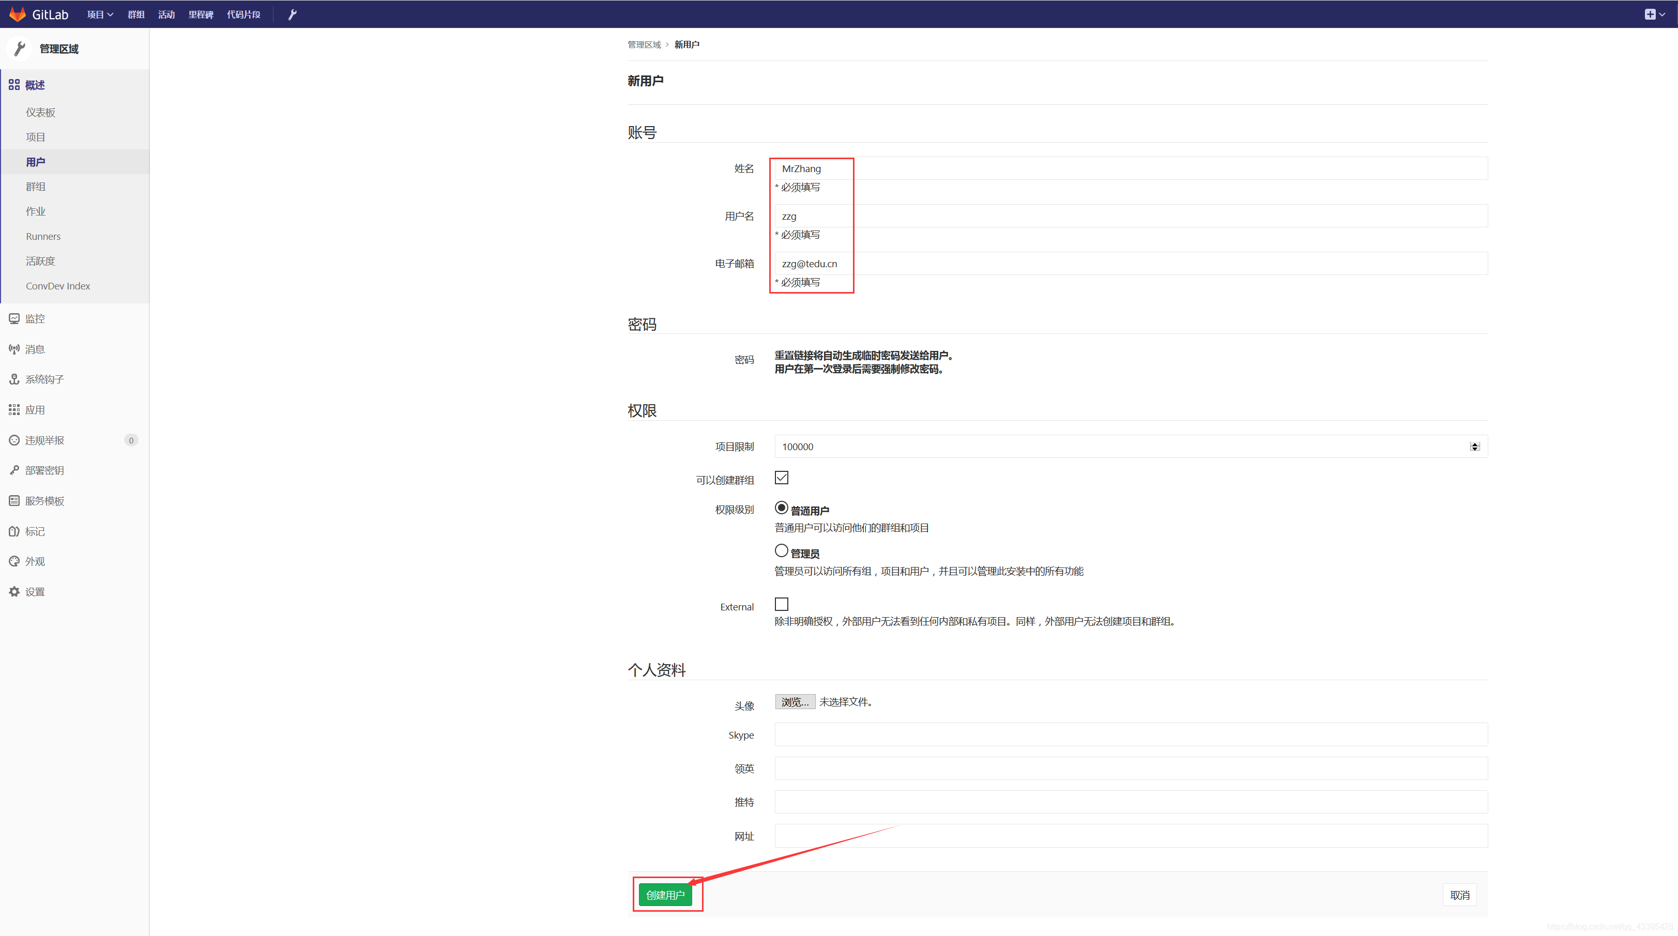Open the 标记 (Labels) panel
This screenshot has width=1678, height=936.
tap(34, 530)
